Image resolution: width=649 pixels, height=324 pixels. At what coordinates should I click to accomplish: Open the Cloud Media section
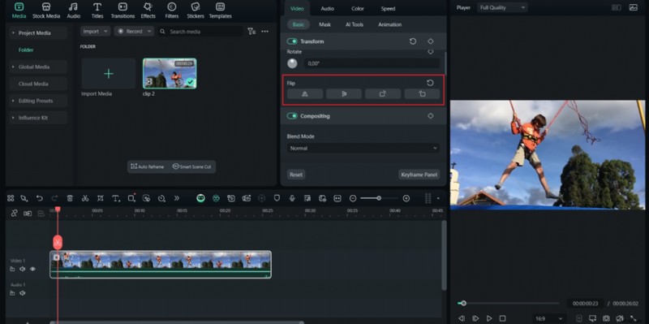tap(37, 84)
